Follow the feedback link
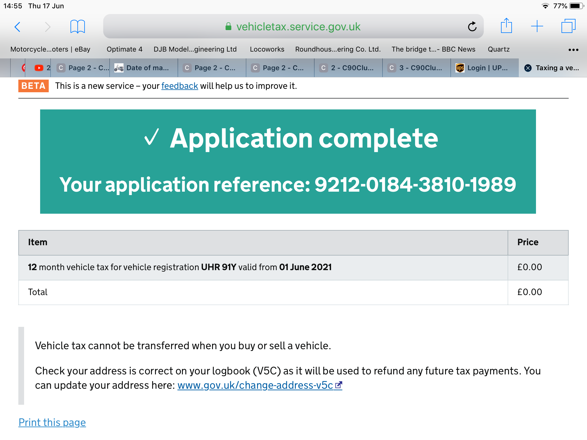The width and height of the screenshot is (587, 440). pyautogui.click(x=179, y=86)
